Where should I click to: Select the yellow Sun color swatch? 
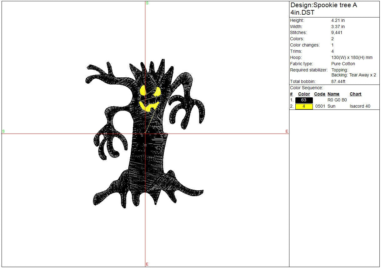304,106
